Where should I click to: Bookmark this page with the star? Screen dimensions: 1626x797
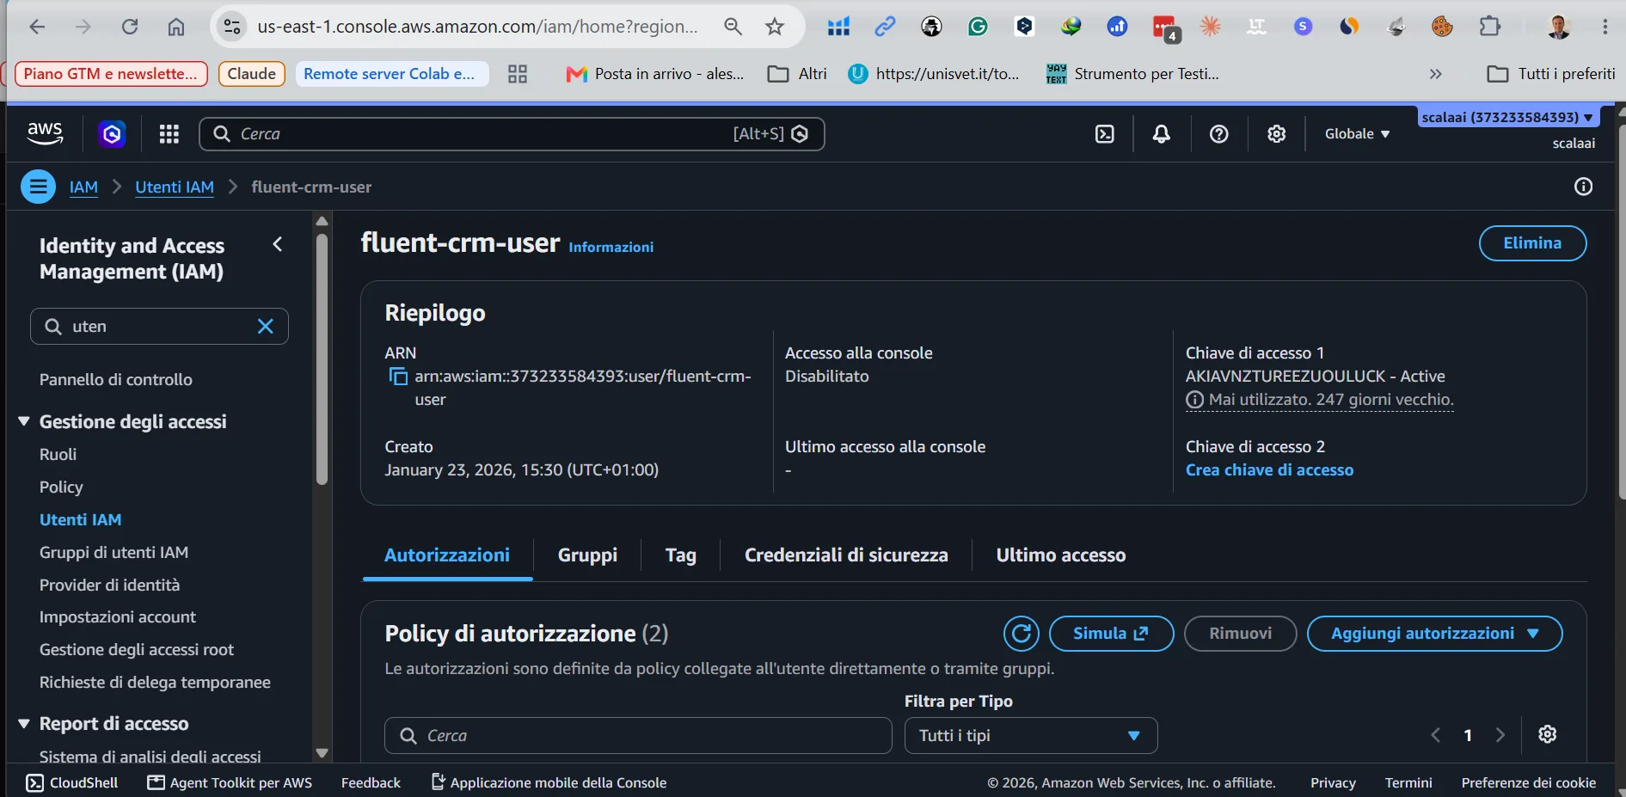click(x=775, y=27)
